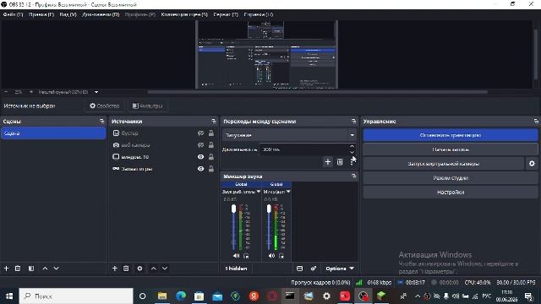This screenshot has height=304, width=541.
Task: Undock the Scenes panel icon
Action: click(x=101, y=121)
